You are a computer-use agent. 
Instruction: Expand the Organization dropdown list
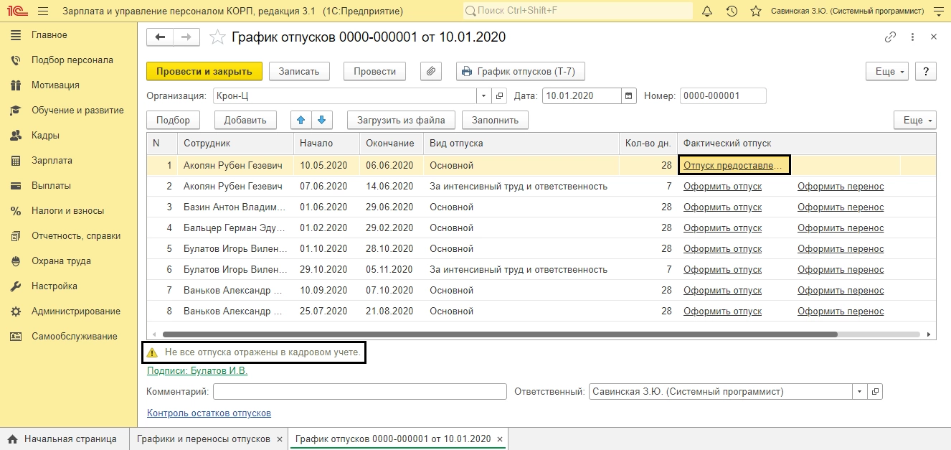[483, 95]
